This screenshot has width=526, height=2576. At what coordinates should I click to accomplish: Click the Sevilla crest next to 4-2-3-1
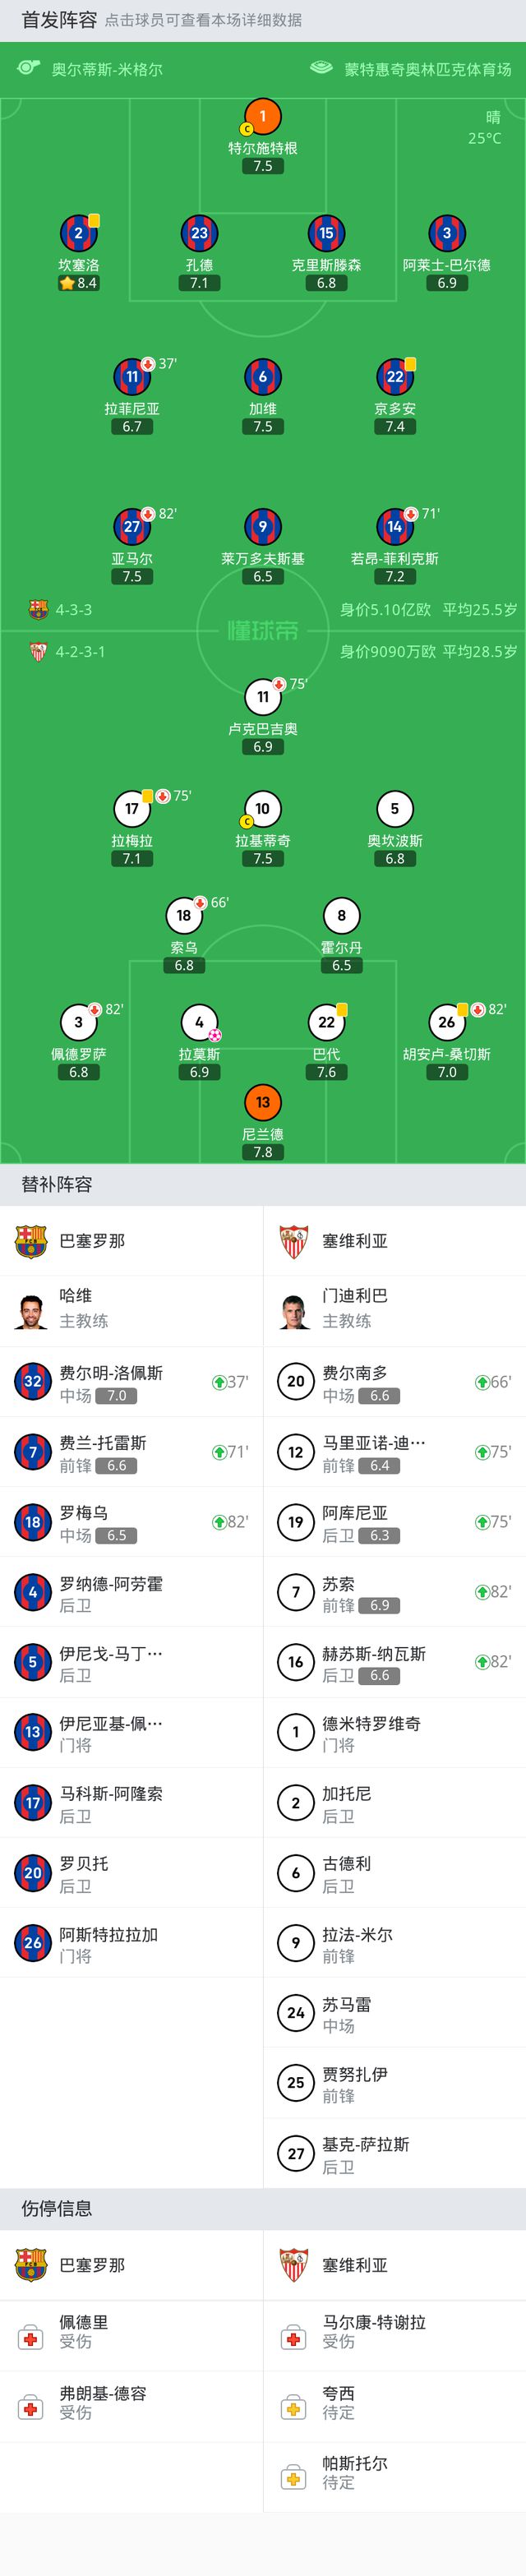[35, 648]
